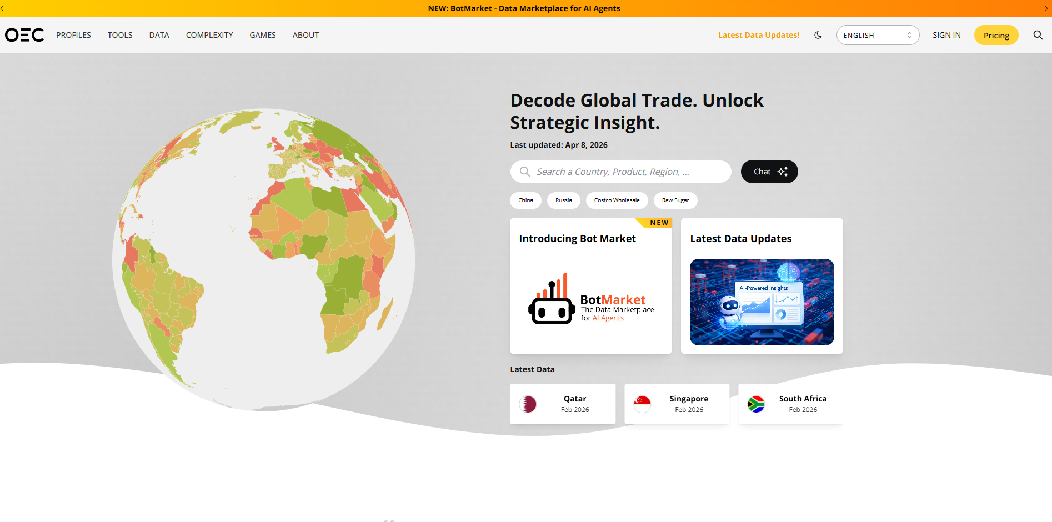1052x522 pixels.
Task: Click the yellow Pricing button
Action: 996,35
